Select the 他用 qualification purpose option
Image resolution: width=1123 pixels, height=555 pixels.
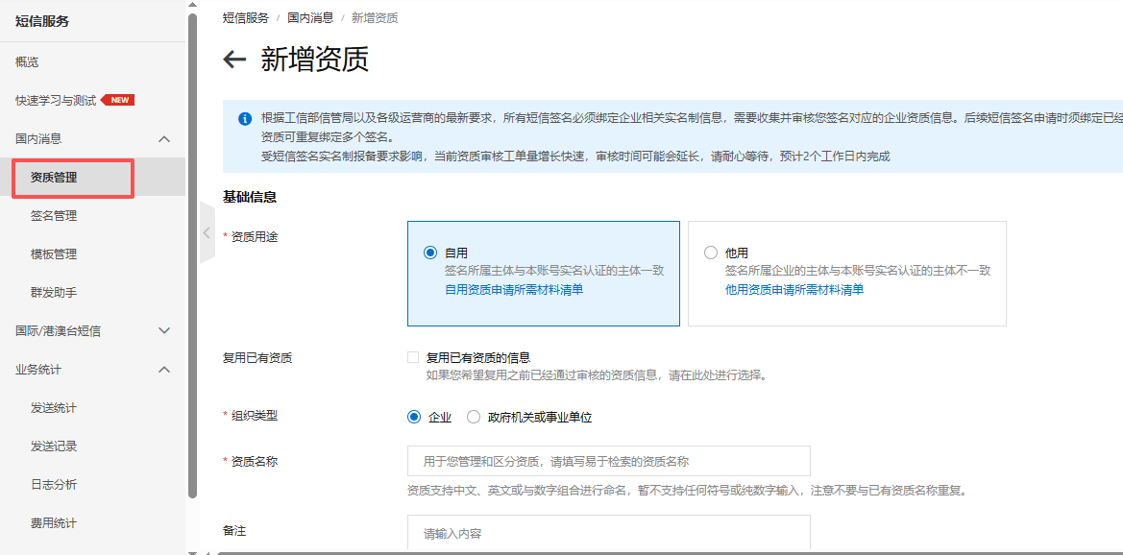[x=709, y=253]
